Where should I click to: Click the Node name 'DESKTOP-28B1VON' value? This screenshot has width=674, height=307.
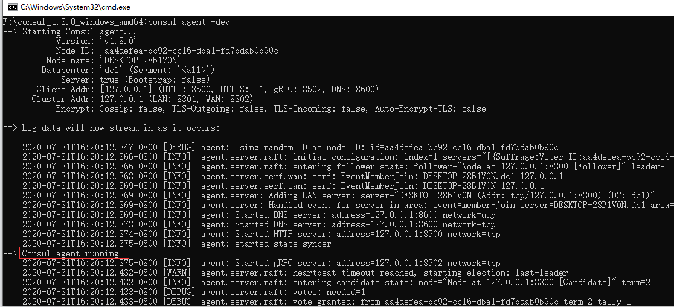coord(140,60)
